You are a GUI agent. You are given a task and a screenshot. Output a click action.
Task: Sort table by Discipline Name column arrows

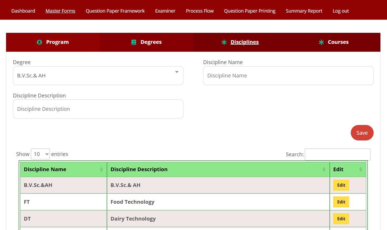point(101,170)
